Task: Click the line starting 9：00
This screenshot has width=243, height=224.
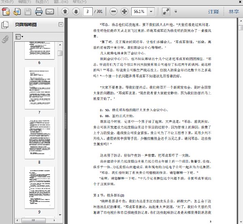Action: click(117, 116)
